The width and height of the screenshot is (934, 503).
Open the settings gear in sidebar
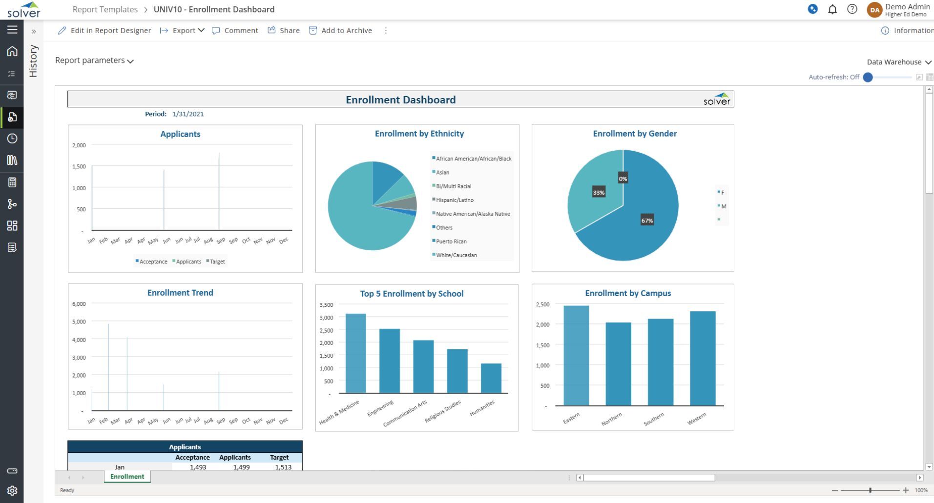(x=12, y=490)
